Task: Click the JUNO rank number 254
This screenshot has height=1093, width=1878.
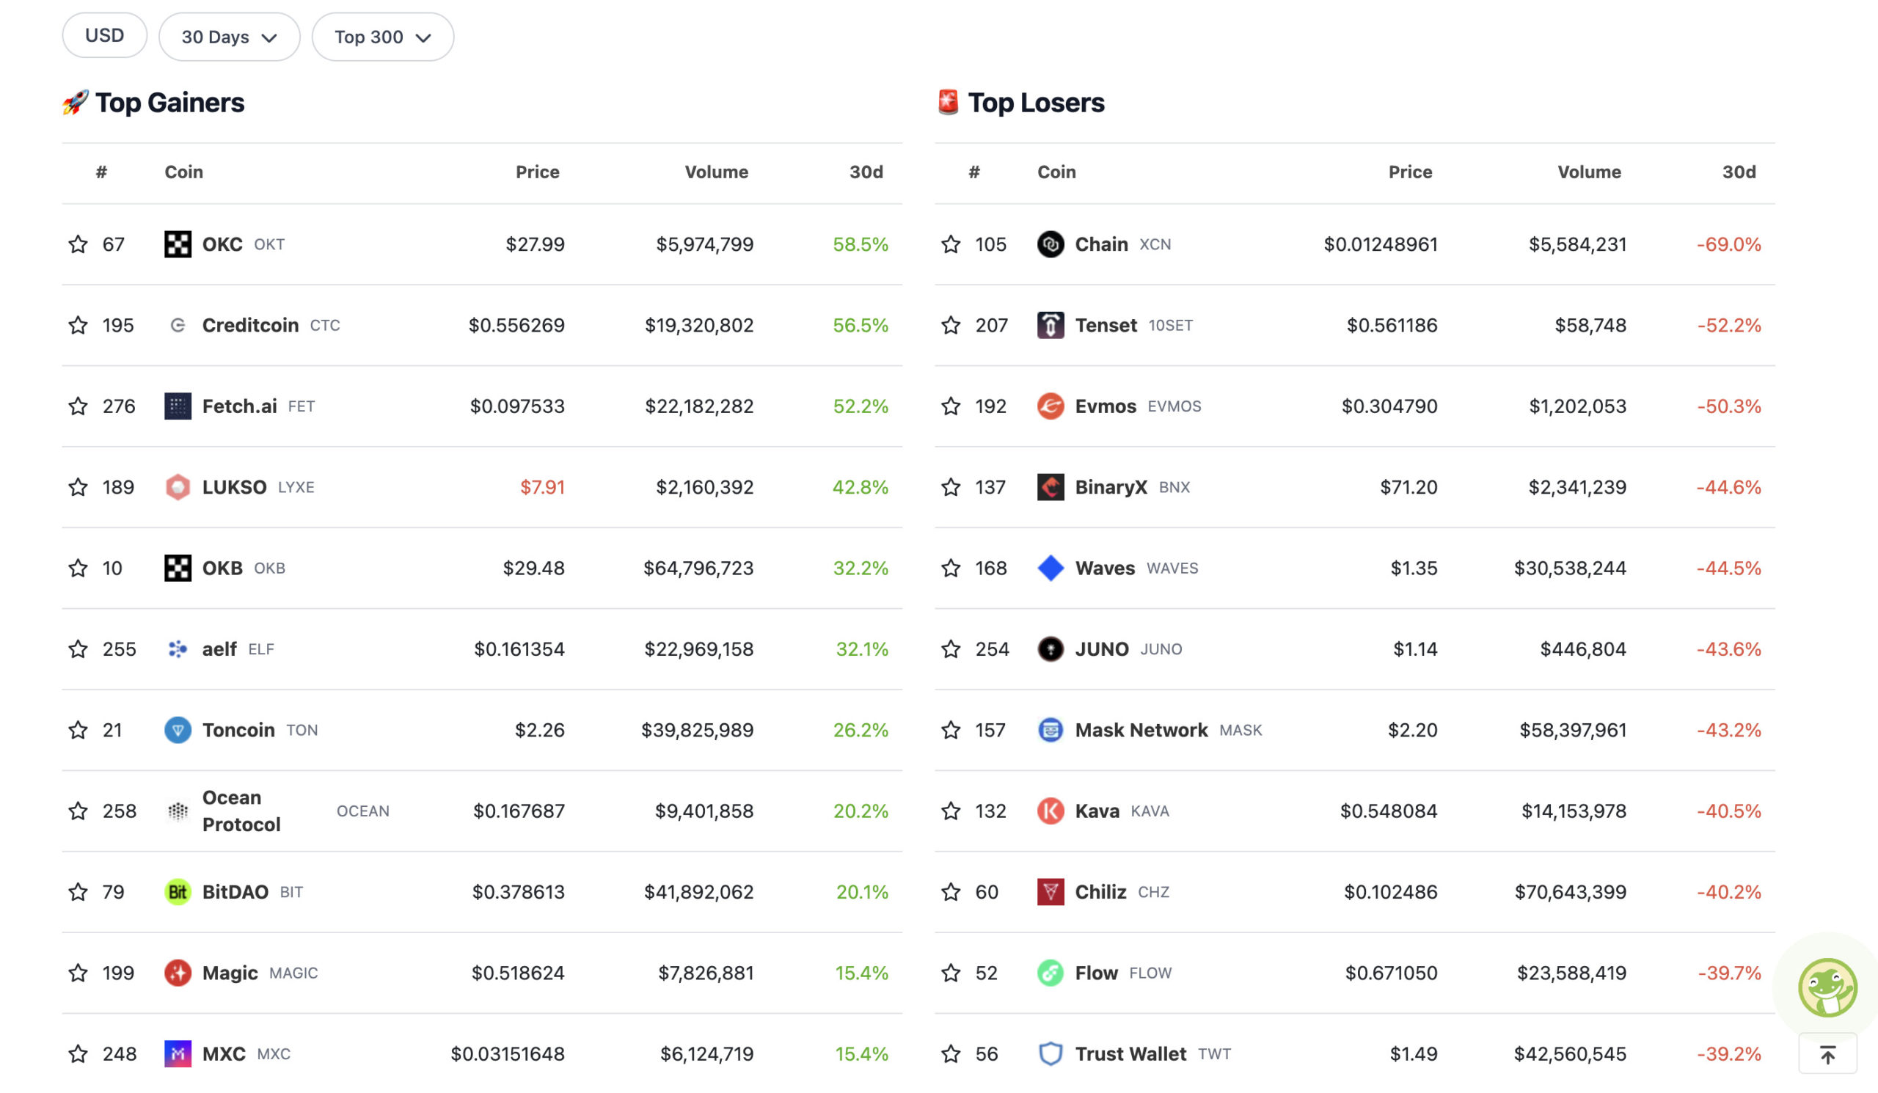Action: click(992, 649)
